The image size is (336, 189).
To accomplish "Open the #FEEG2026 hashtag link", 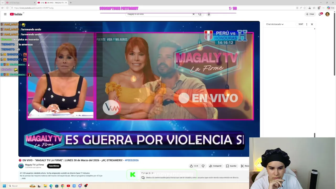I will (132, 160).
